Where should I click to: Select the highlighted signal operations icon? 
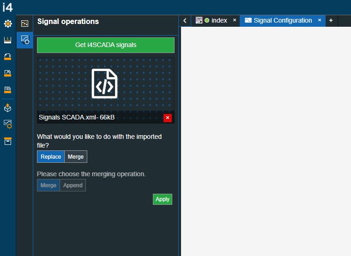point(25,40)
